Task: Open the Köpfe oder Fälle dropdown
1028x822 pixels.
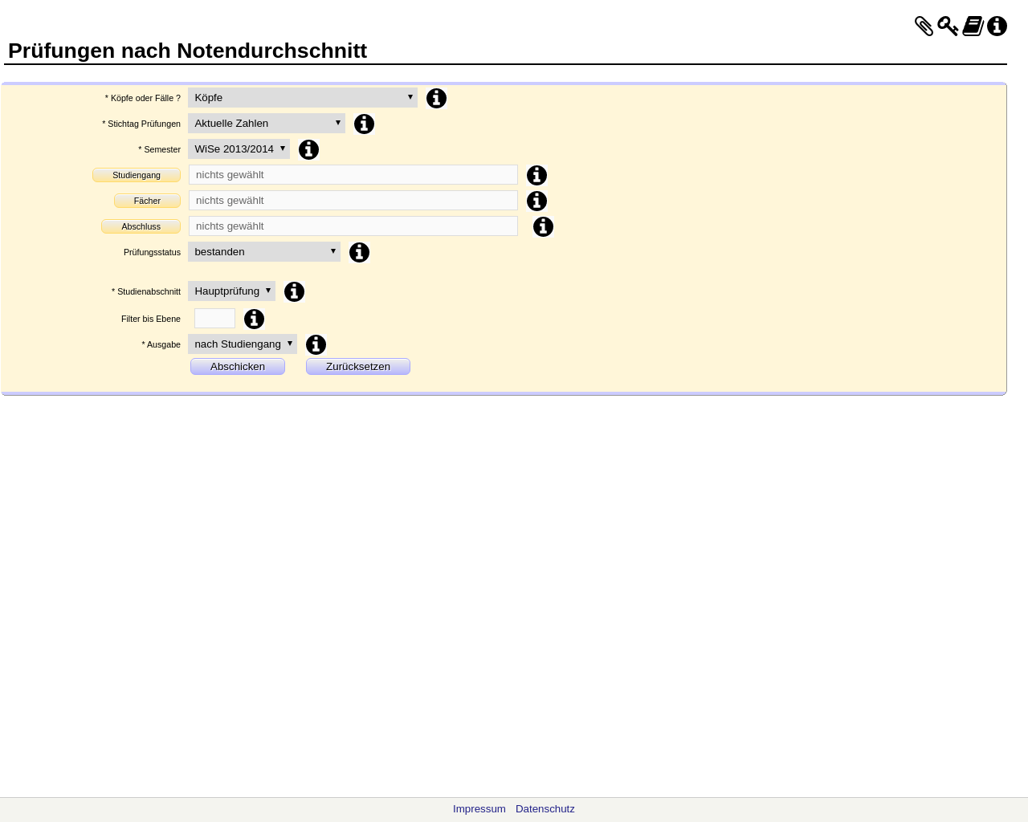Action: pos(303,97)
